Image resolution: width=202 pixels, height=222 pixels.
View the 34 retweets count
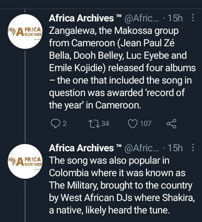point(105,123)
